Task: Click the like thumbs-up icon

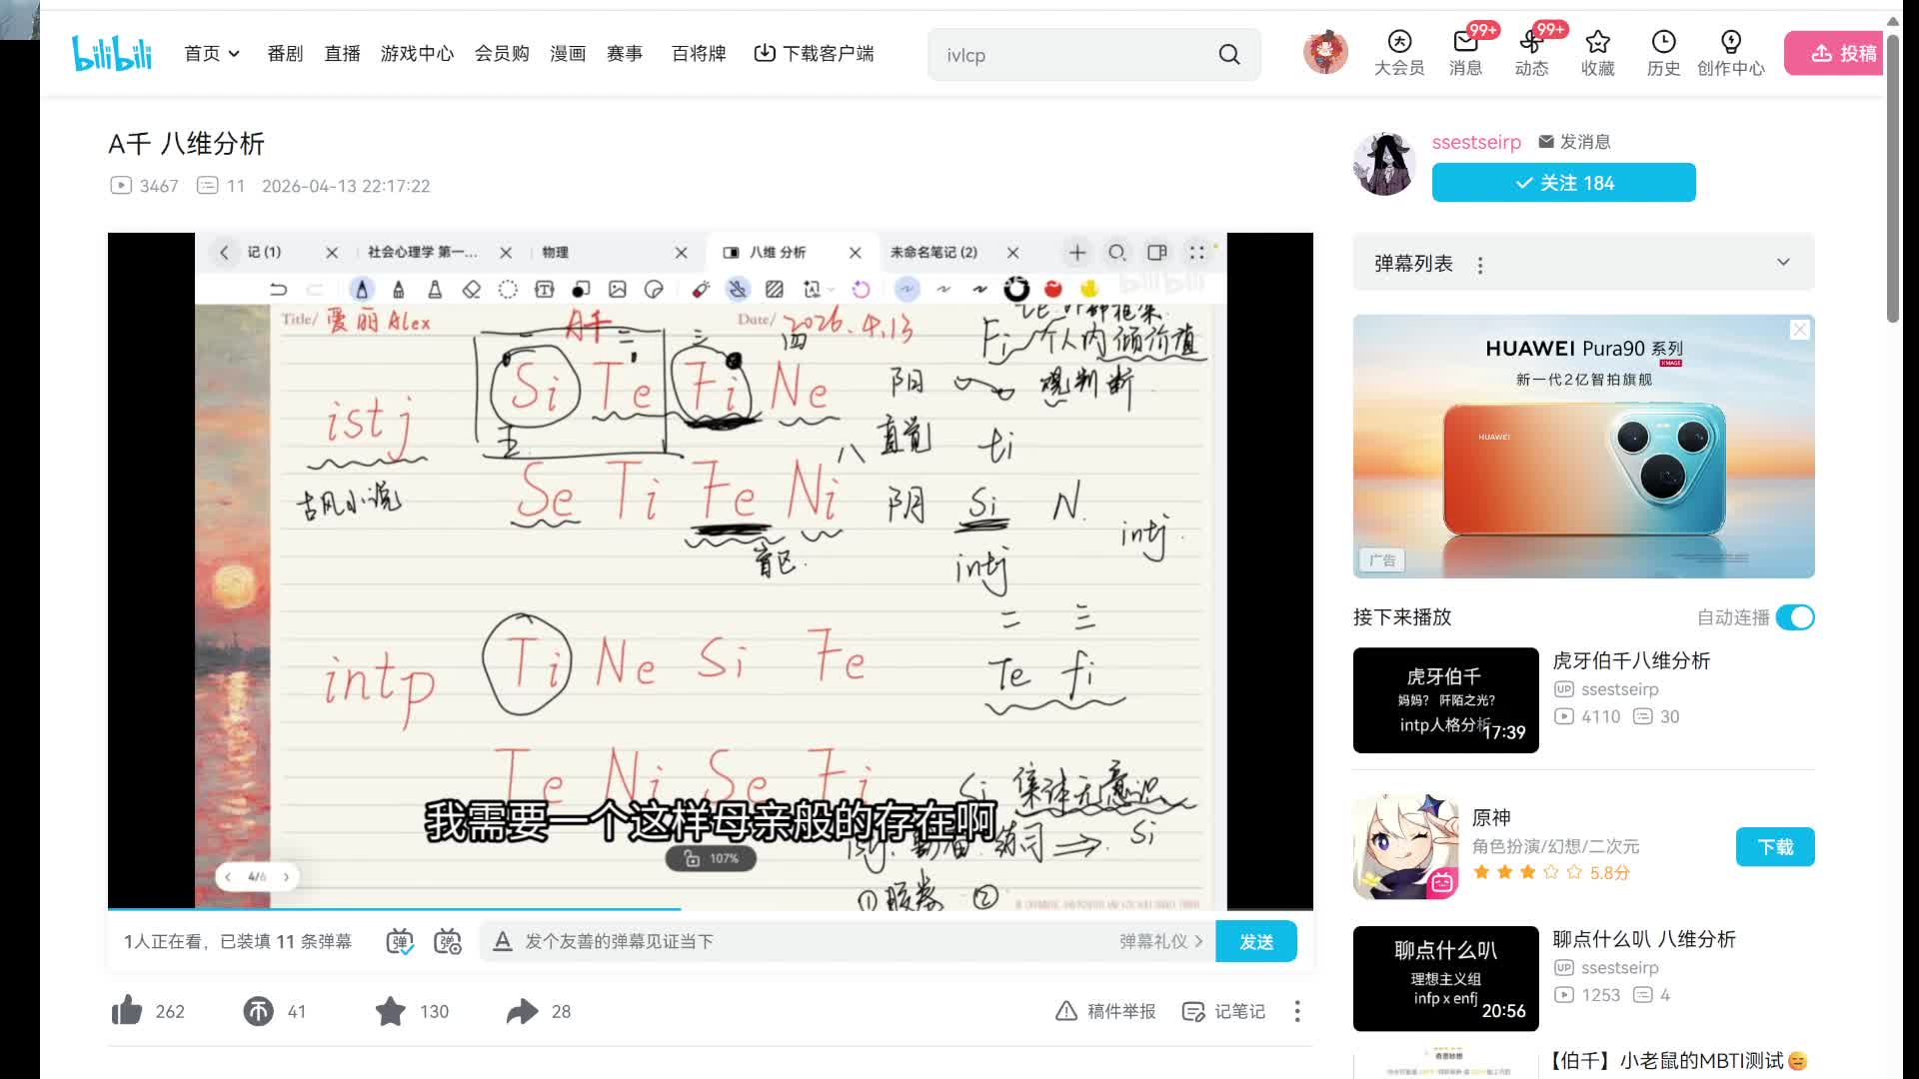Action: [127, 1011]
